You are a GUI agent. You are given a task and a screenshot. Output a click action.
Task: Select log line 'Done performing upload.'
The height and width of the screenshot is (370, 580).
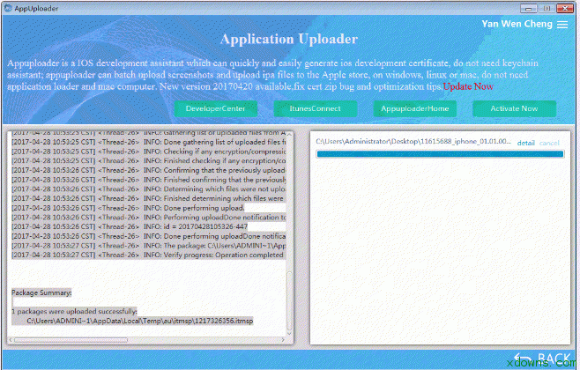click(x=128, y=208)
